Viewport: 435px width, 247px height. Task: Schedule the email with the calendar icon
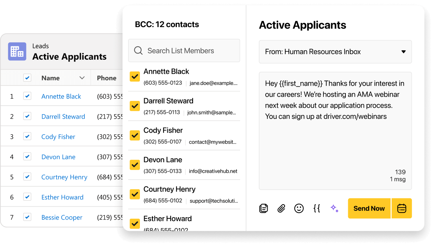(402, 208)
